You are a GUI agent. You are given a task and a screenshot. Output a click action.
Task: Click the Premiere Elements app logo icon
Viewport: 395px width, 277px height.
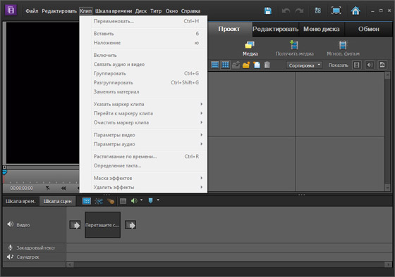[11, 10]
